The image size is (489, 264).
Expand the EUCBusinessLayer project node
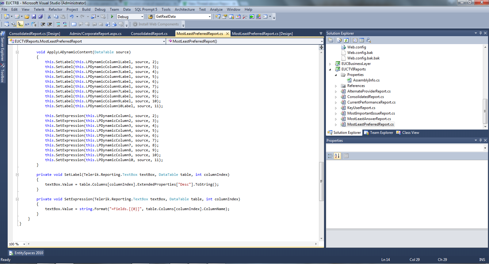(330, 64)
